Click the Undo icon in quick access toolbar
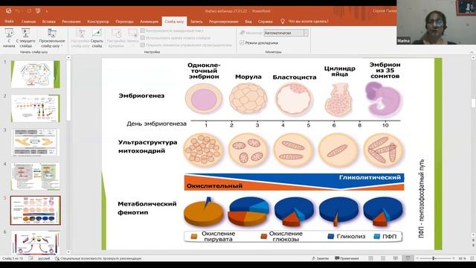 [x=18, y=11]
